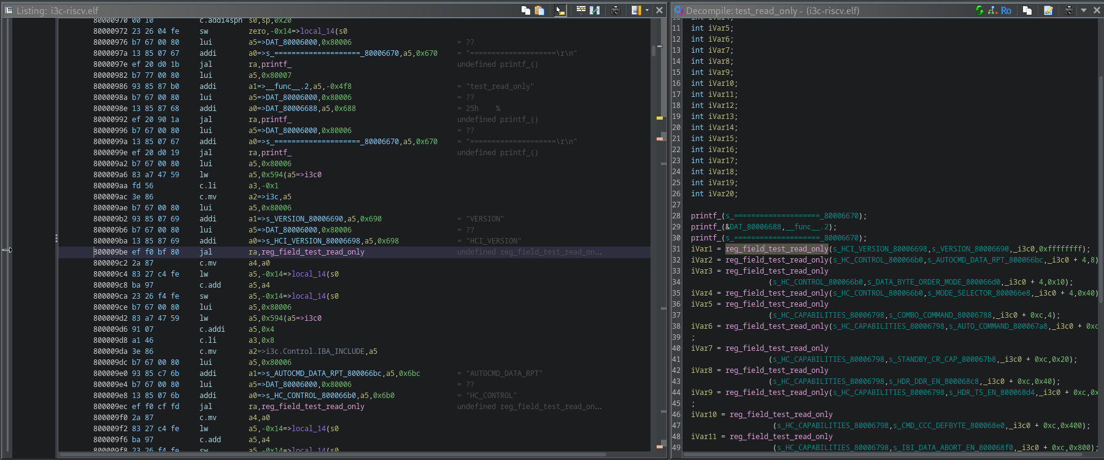1104x460 pixels.
Task: Click c.addi instruction at 800009d6
Action: (x=212, y=329)
